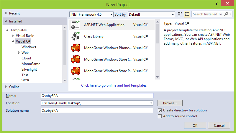Select the MonoGame template category
This screenshot has width=236, height=133.
31,64
